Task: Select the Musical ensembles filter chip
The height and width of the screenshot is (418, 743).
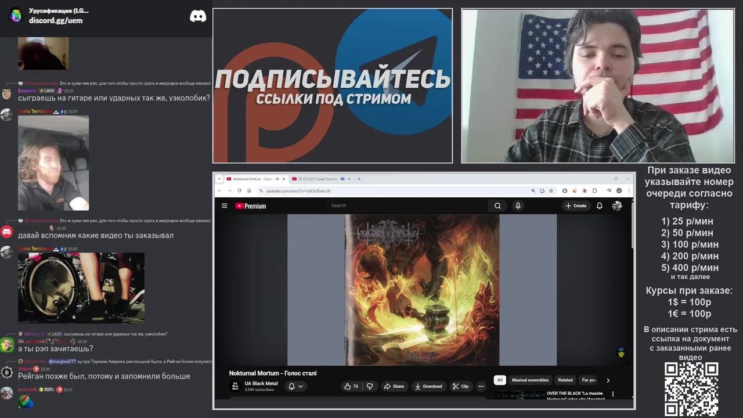Action: (530, 380)
